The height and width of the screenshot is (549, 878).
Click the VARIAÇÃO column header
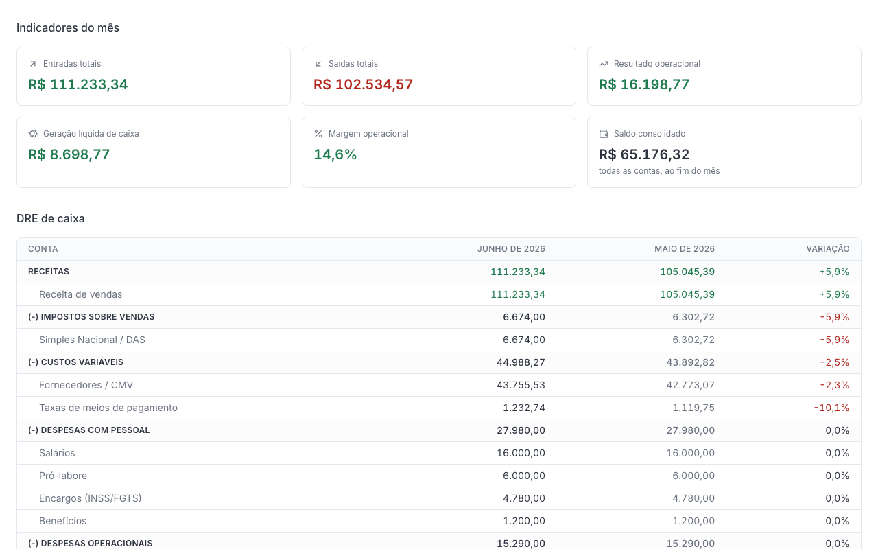pos(828,249)
